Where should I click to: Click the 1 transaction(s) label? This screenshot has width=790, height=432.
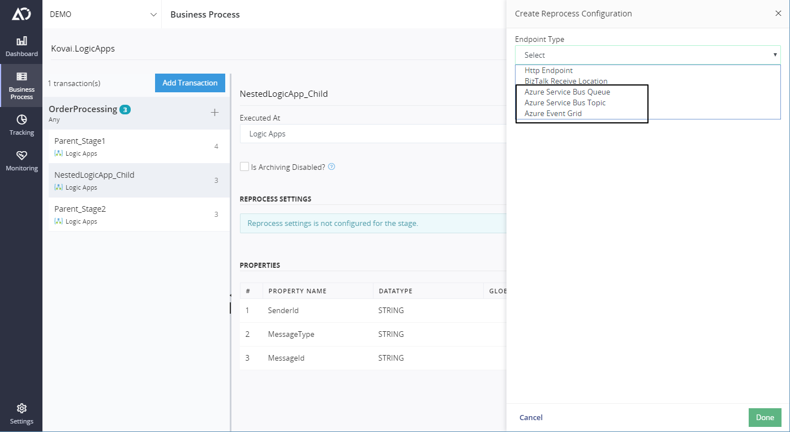[x=74, y=83]
